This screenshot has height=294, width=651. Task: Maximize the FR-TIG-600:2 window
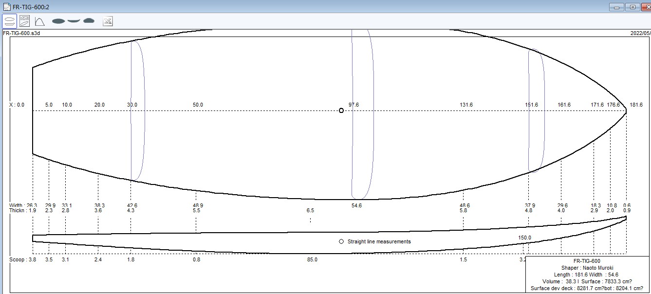point(632,7)
